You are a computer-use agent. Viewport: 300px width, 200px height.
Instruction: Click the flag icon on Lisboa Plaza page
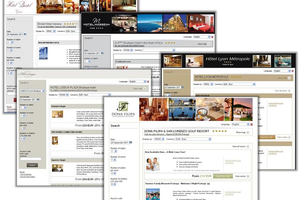point(148,82)
